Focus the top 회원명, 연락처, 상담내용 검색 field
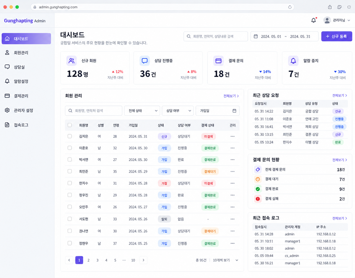Image resolution: width=355 pixels, height=278 pixels. pyautogui.click(x=216, y=36)
